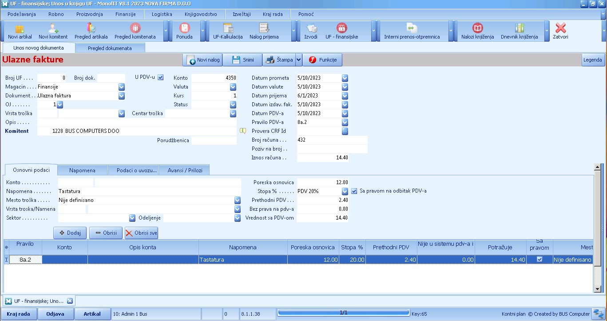This screenshot has width=607, height=321.
Task: Toggle the Sa pravom checkbox in the Tastatura row
Action: pyautogui.click(x=540, y=259)
